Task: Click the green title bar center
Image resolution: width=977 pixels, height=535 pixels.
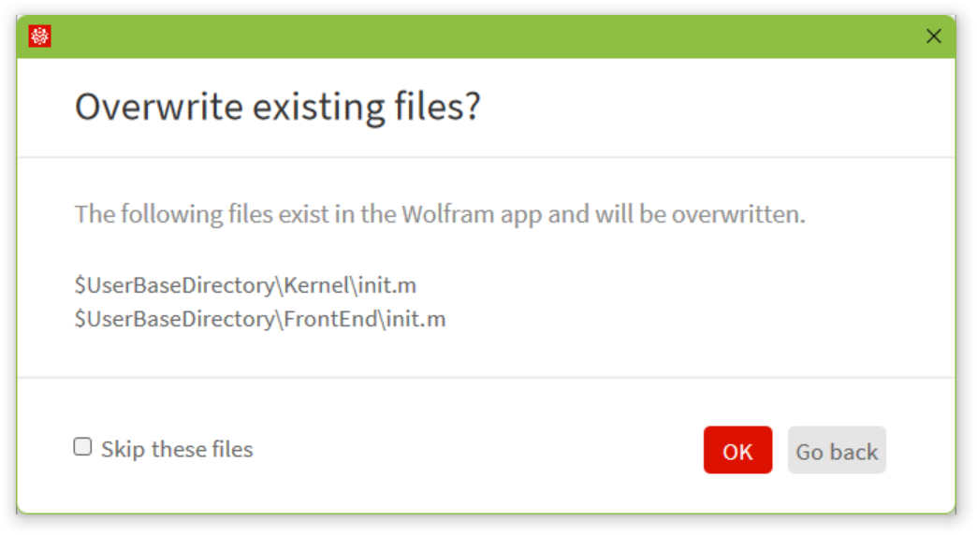Action: pos(487,36)
